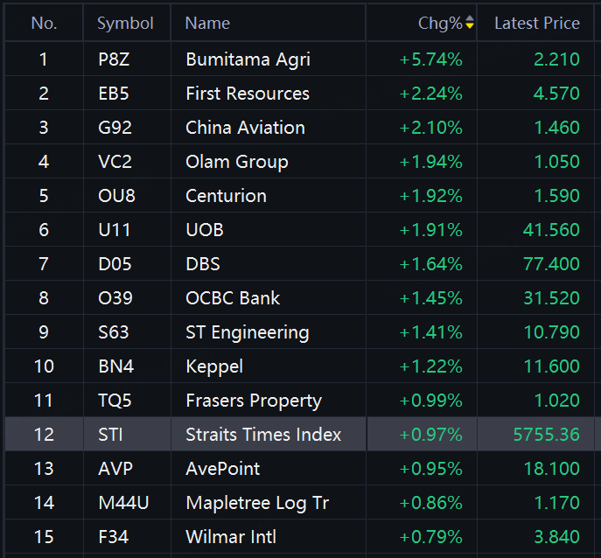601x558 pixels.
Task: Open the Keppel name cell
Action: click(214, 366)
